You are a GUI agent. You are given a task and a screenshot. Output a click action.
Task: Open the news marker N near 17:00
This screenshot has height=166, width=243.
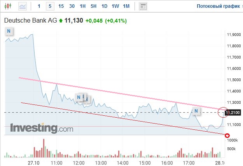tap(196, 111)
